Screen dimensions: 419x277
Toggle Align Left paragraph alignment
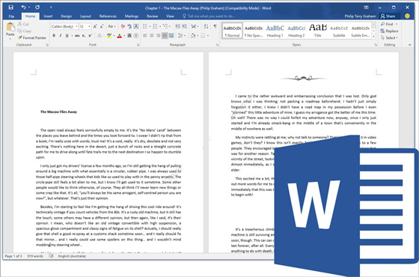145,36
